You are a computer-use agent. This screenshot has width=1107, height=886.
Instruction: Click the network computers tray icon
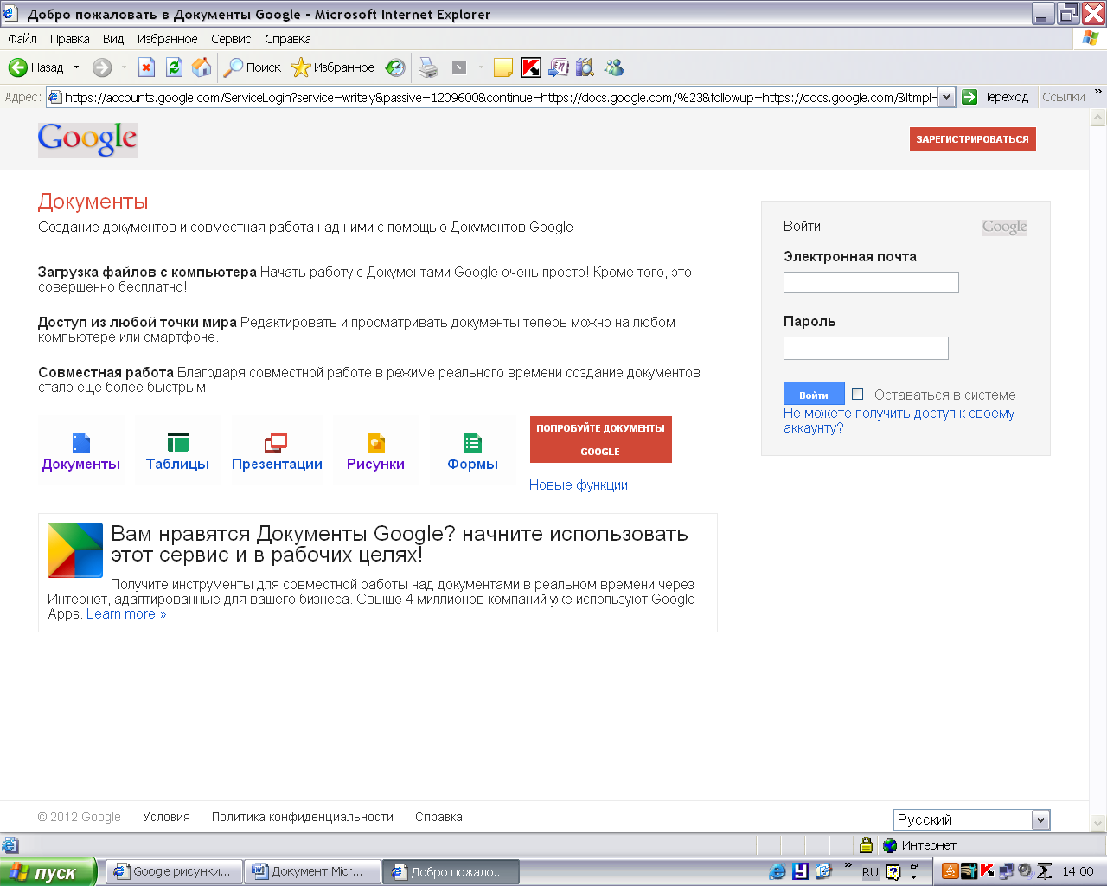click(x=1006, y=871)
